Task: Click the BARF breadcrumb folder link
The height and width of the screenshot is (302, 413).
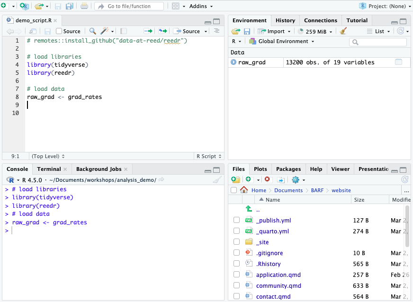Action: [x=317, y=190]
